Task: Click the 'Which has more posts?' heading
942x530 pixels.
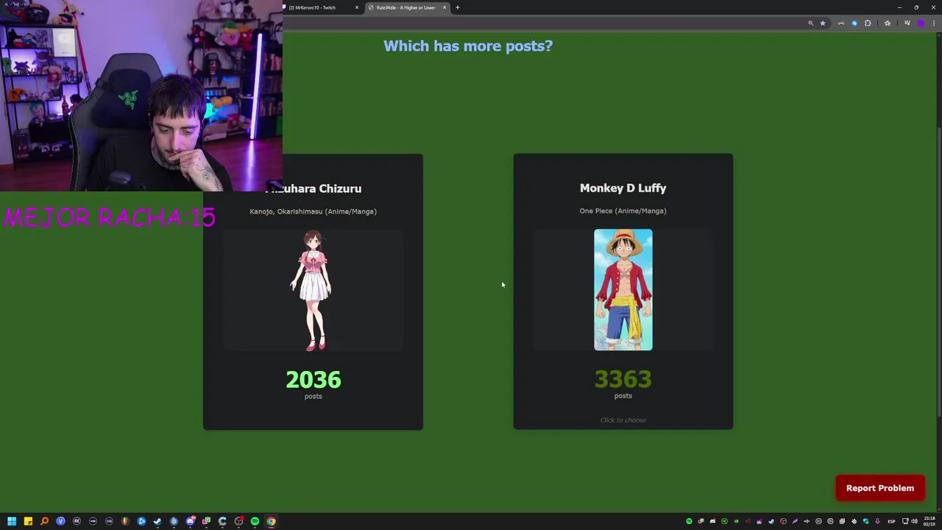Action: (468, 46)
